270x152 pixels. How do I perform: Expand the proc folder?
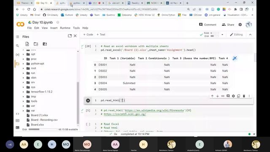24,59
